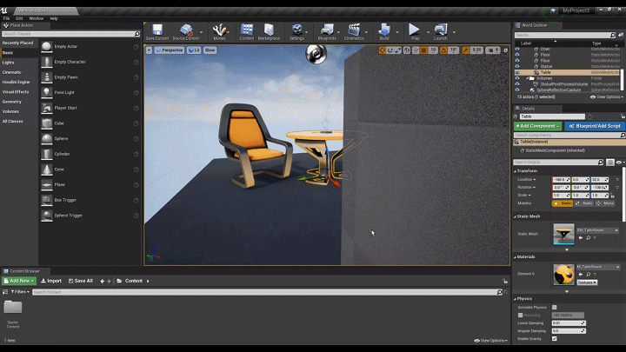Open viewport options dropdown arrow
Image resolution: width=626 pixels, height=352 pixels.
149,50
